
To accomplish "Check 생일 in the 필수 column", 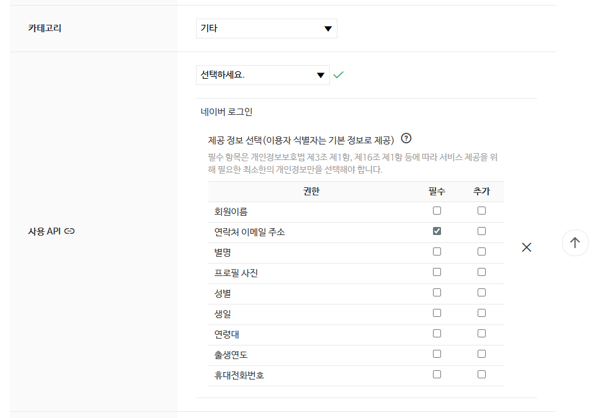I will (437, 313).
